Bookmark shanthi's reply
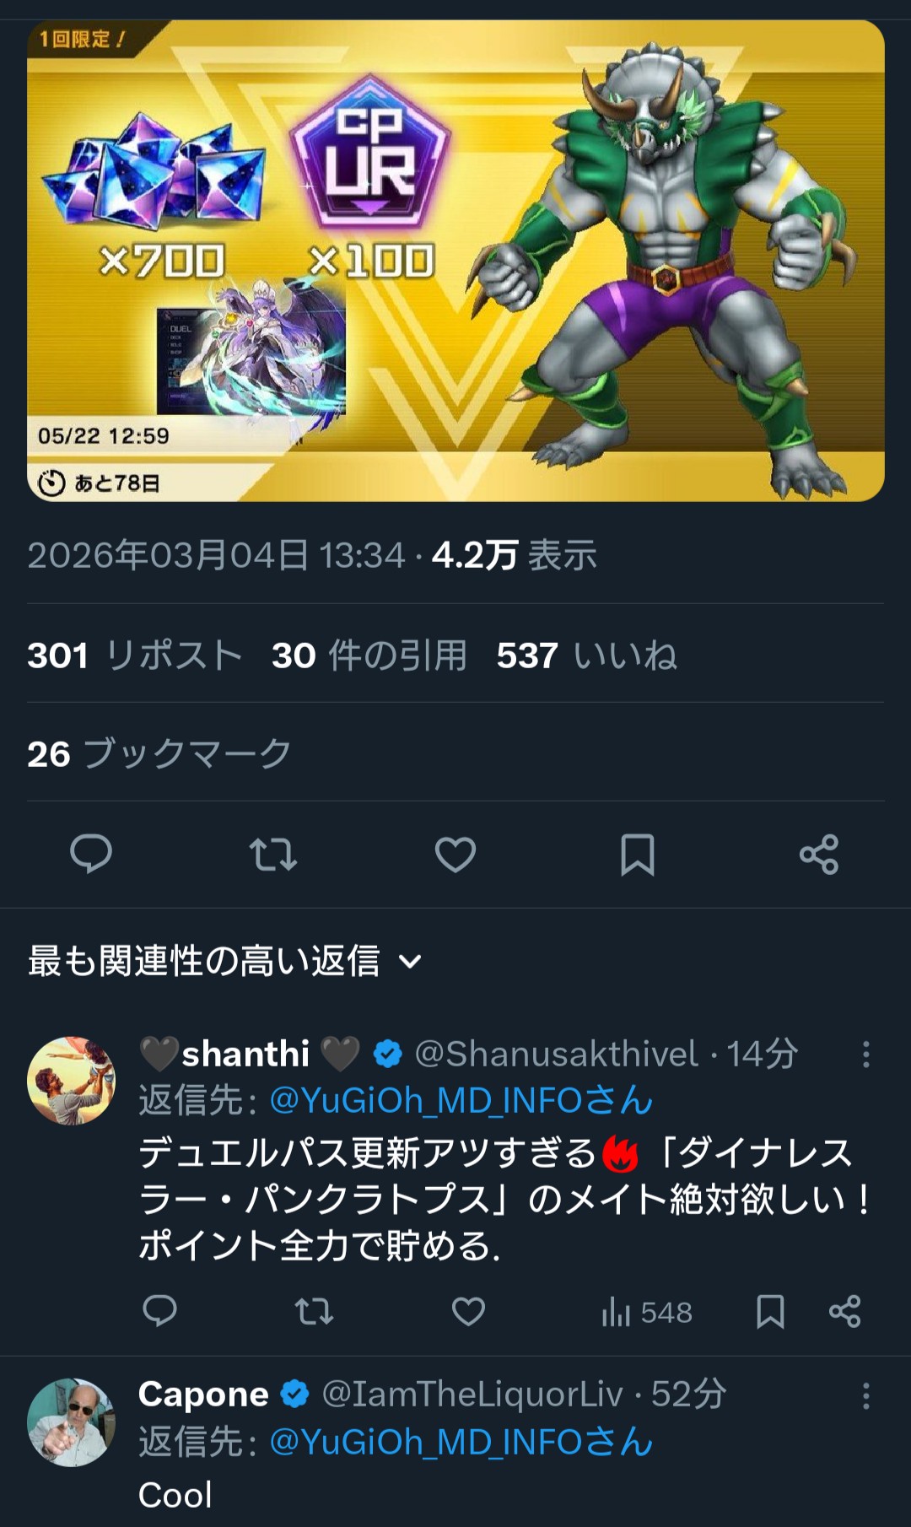This screenshot has height=1527, width=911. tap(770, 1312)
